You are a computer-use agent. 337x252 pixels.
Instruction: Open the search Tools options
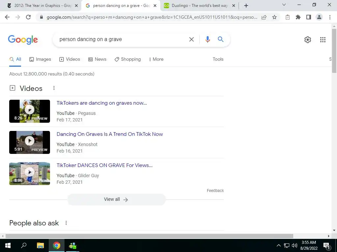point(218,59)
